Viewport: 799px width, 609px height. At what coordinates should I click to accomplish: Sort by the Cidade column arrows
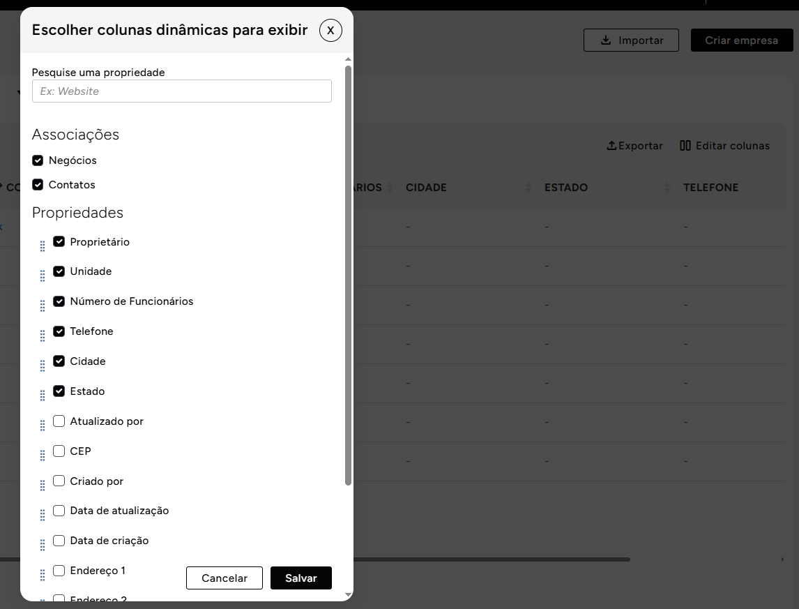528,188
